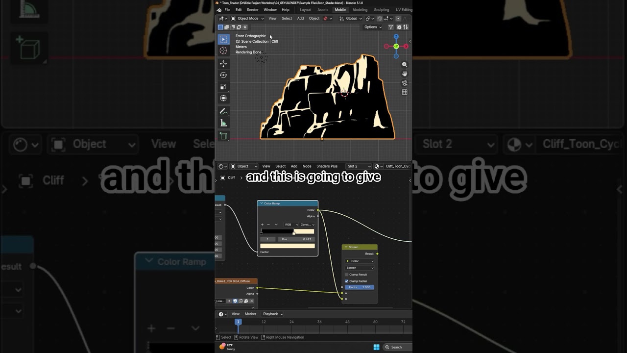Click the Cliff_Toon_Cyc material name field
The image size is (627, 353).
point(398,166)
